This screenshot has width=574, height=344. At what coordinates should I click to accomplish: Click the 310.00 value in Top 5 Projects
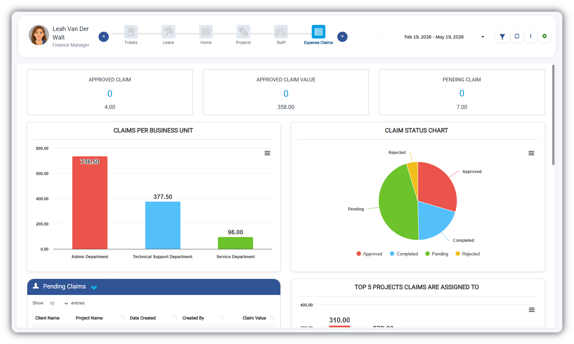pyautogui.click(x=339, y=320)
